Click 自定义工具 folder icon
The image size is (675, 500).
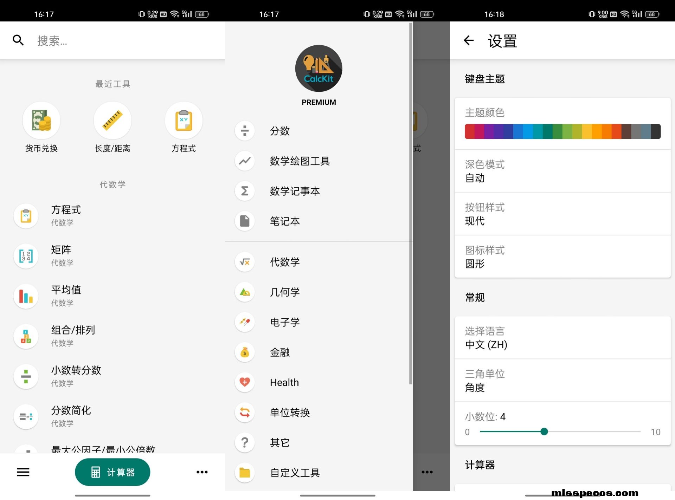pyautogui.click(x=245, y=473)
